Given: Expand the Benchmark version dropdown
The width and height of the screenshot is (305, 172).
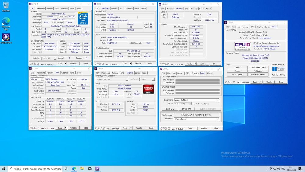Looking at the screenshot, I should [x=217, y=100].
